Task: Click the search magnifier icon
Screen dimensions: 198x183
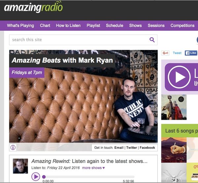Action: pyautogui.click(x=152, y=40)
